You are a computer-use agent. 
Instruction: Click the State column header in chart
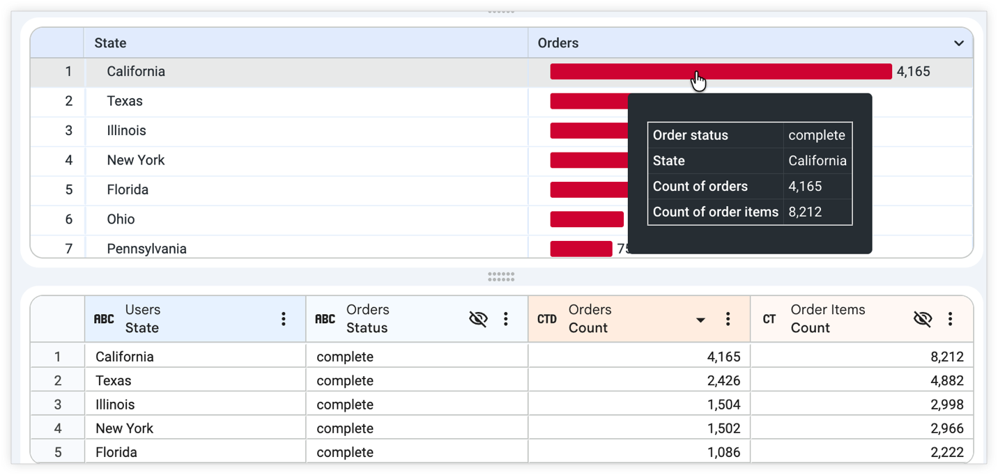pyautogui.click(x=306, y=43)
